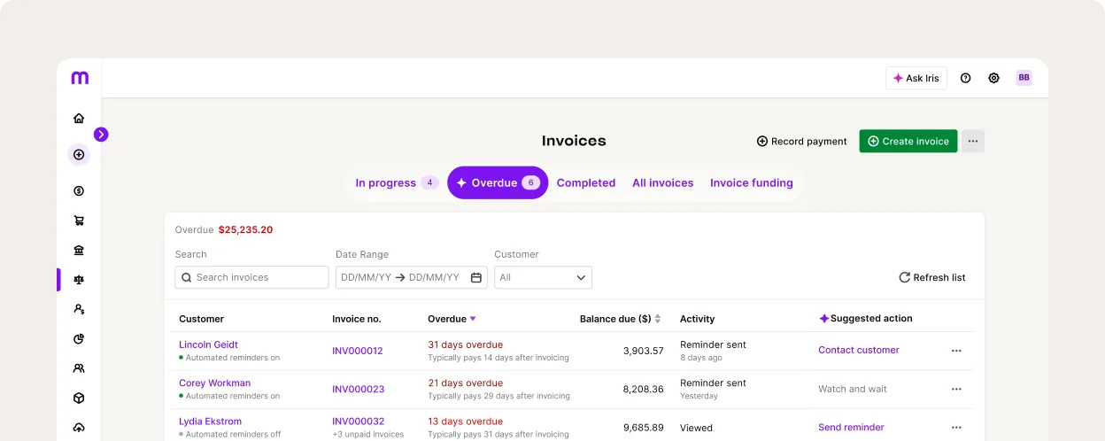Open the pie chart sidebar icon
Screen dimensions: 1105x441
(x=79, y=338)
